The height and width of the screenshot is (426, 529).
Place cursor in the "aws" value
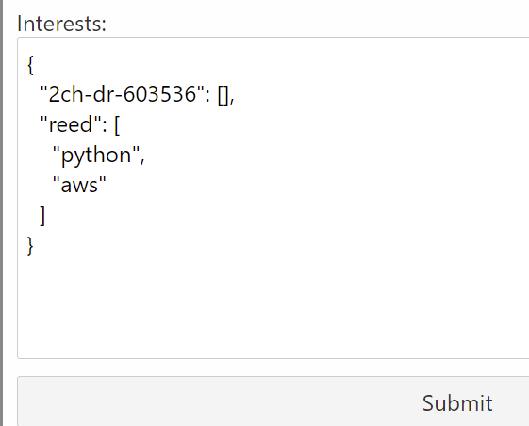(x=79, y=185)
